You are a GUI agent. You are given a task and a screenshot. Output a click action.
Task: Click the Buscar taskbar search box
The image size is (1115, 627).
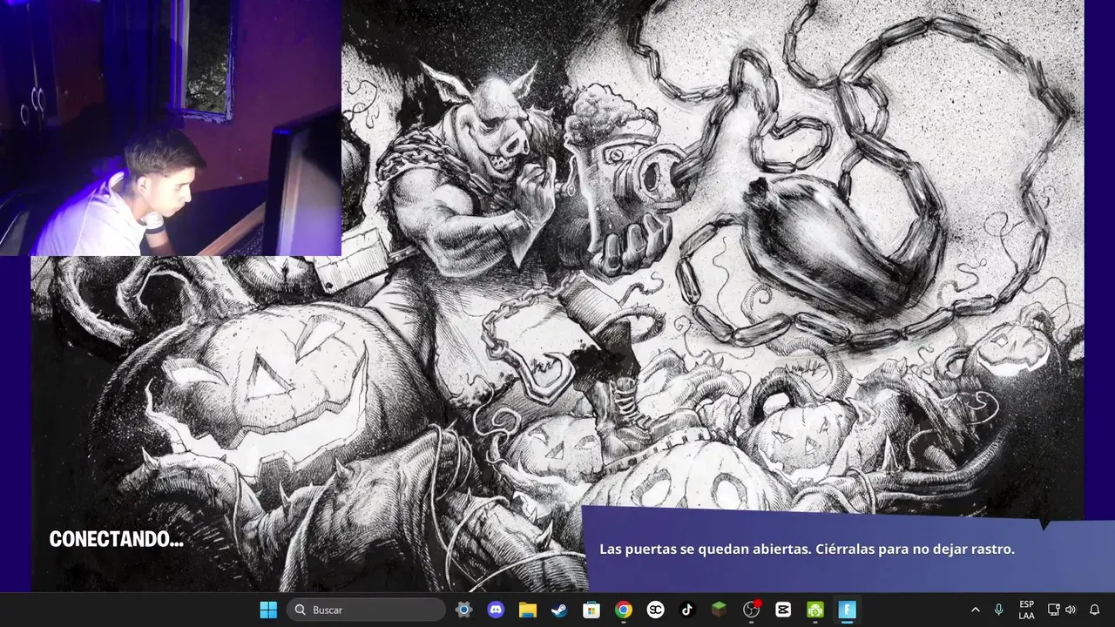pos(366,610)
